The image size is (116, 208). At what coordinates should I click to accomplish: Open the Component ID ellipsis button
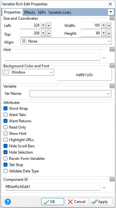click(x=104, y=187)
